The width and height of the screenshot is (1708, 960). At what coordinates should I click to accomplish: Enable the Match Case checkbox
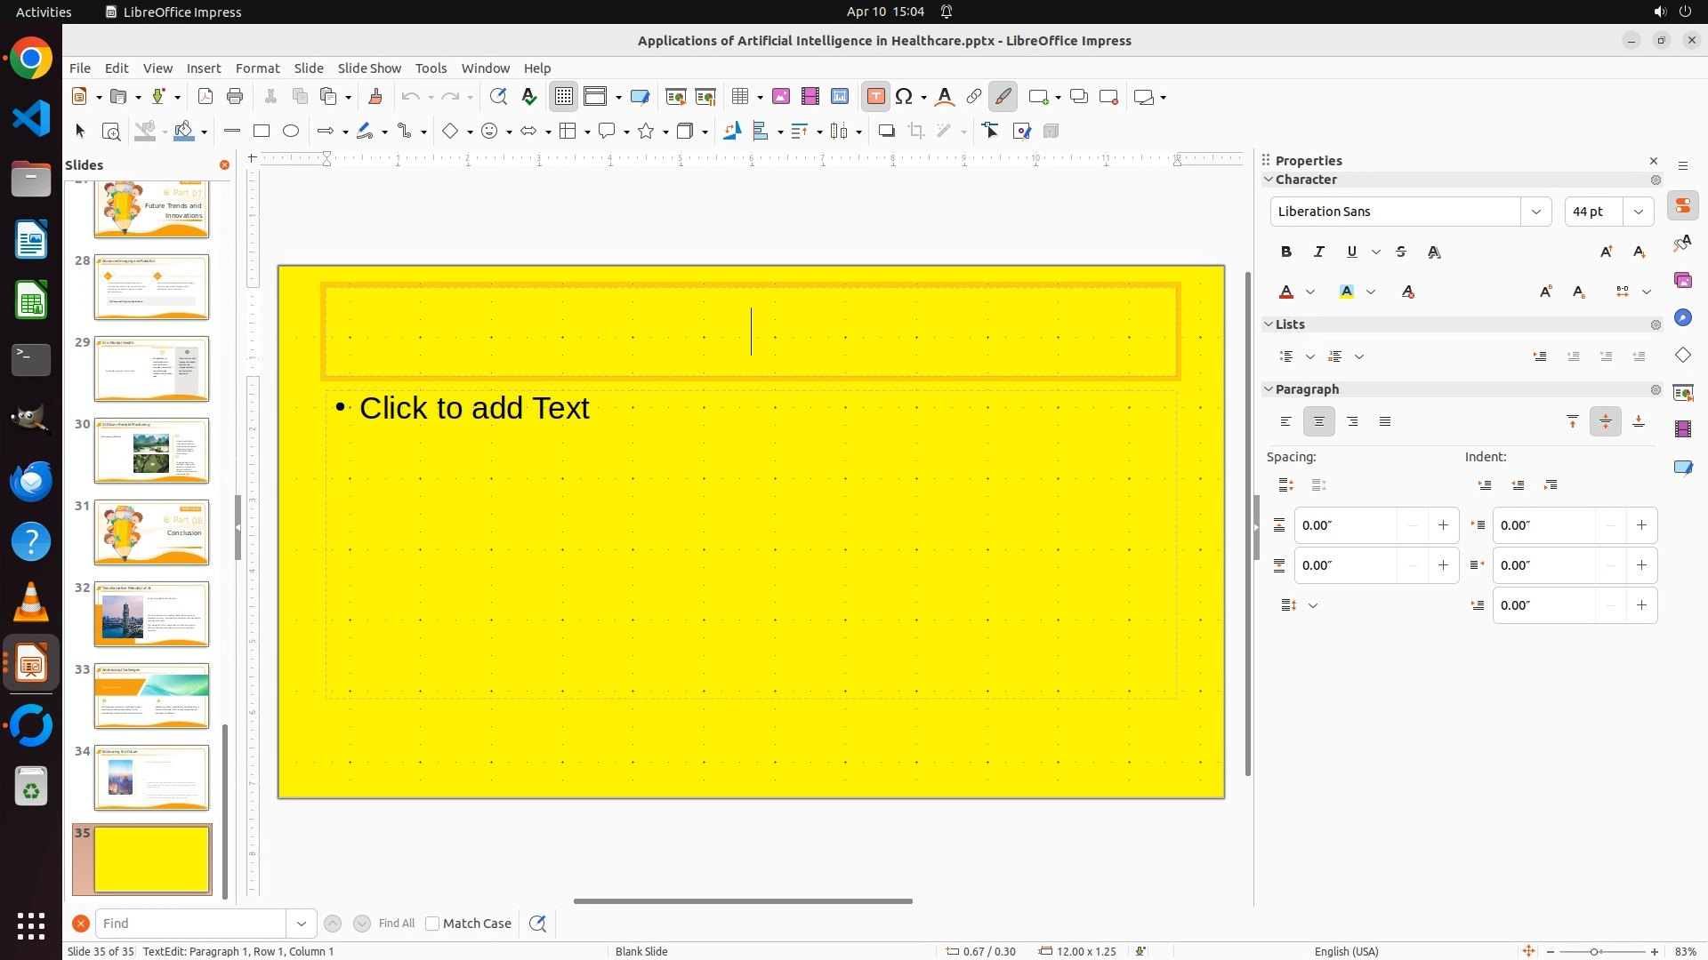coord(432,924)
